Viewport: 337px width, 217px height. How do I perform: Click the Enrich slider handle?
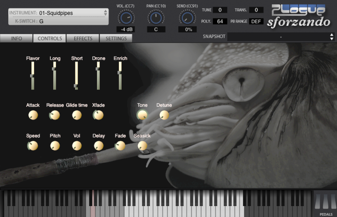tap(120, 73)
